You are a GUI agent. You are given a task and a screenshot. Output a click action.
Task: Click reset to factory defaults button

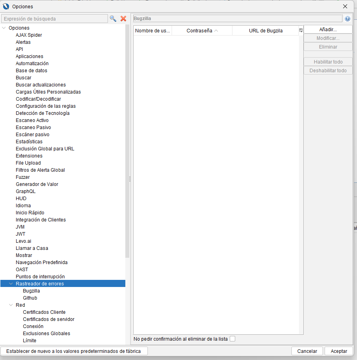(x=74, y=351)
